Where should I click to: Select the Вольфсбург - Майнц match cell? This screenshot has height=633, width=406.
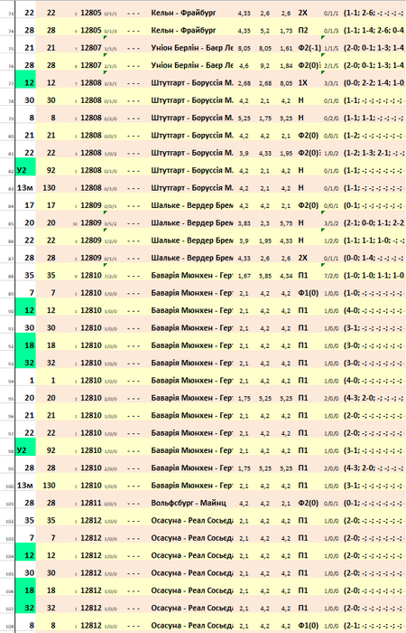[x=189, y=503]
